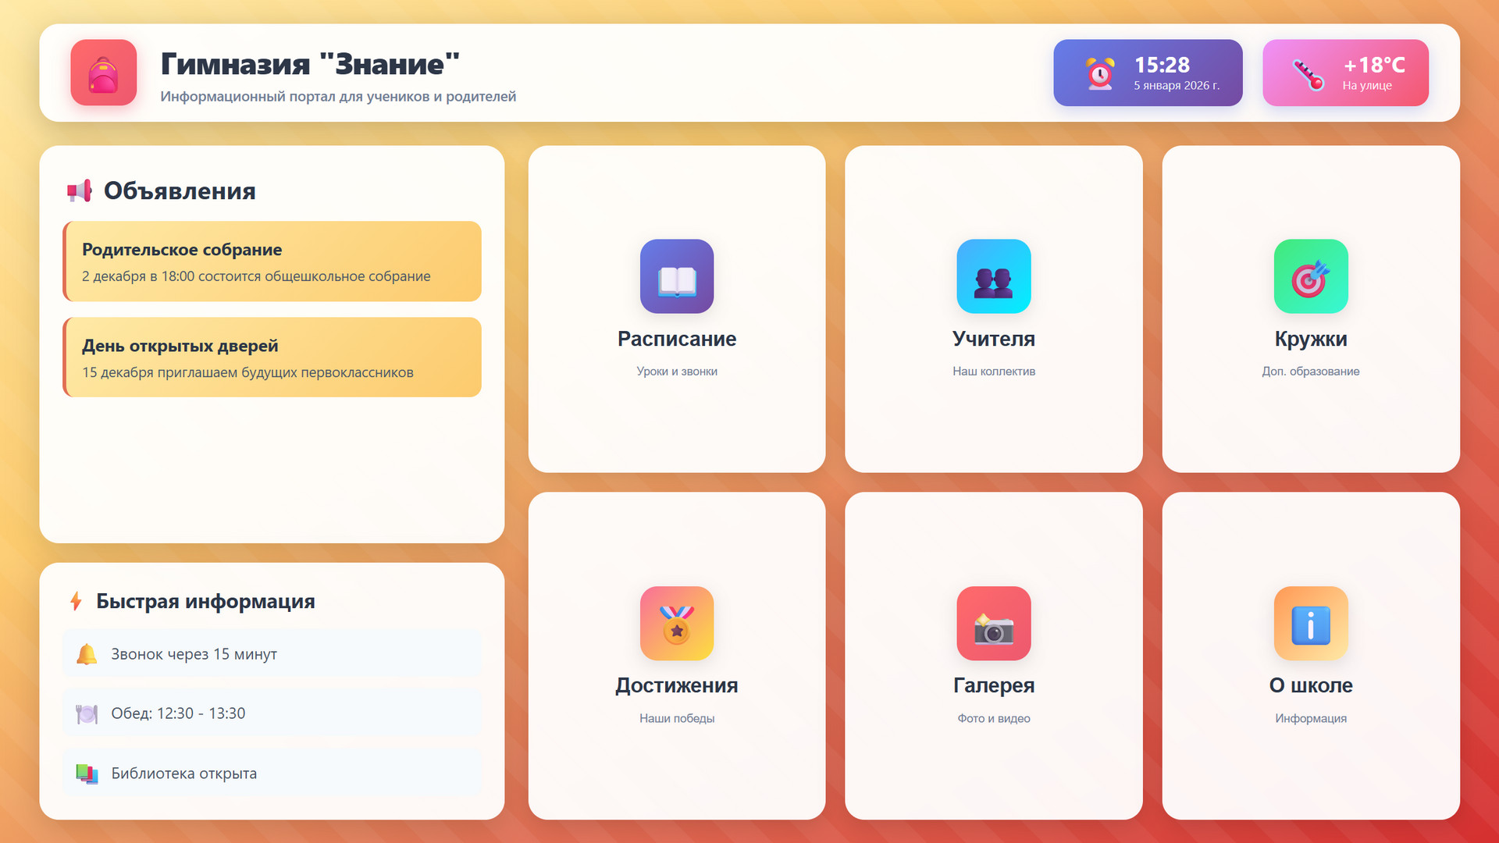Select the Библиотека открыта info row
The width and height of the screenshot is (1499, 843).
(x=272, y=774)
